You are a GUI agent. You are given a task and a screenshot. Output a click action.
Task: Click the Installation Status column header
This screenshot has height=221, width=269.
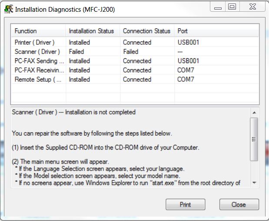92,31
